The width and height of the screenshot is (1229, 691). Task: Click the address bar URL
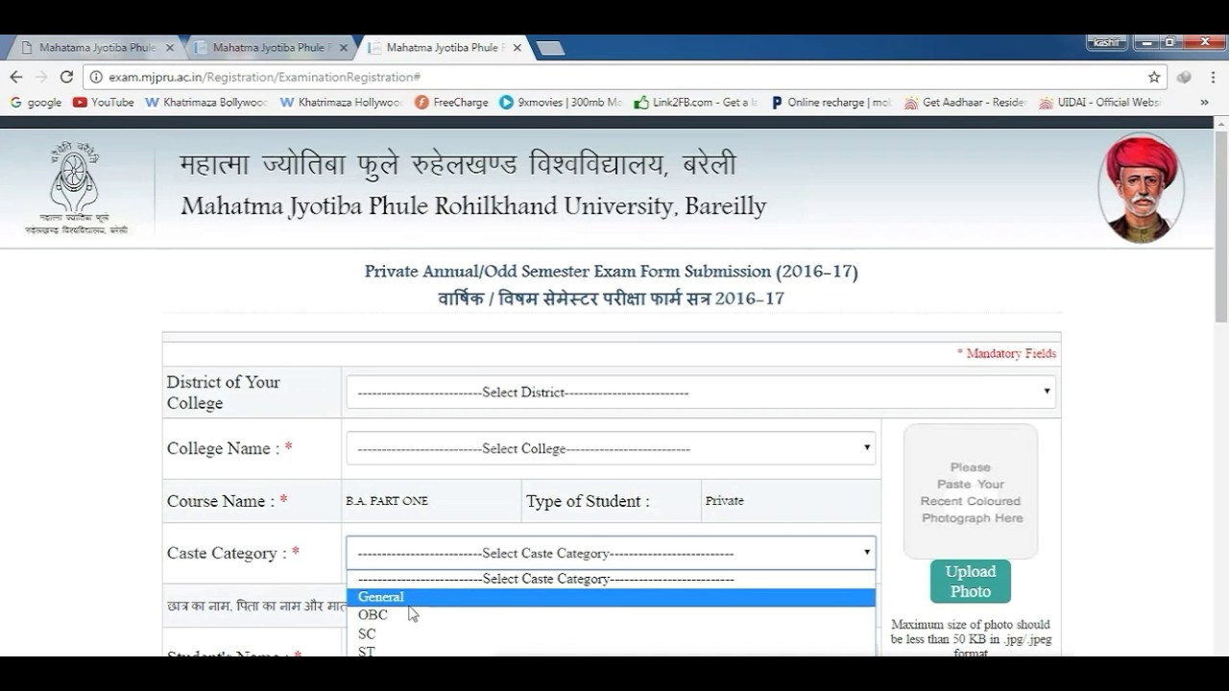pos(263,77)
